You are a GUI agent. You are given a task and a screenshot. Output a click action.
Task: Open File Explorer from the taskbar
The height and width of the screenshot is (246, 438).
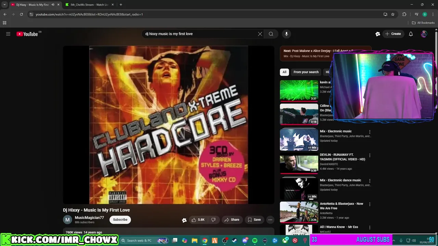(x=194, y=241)
